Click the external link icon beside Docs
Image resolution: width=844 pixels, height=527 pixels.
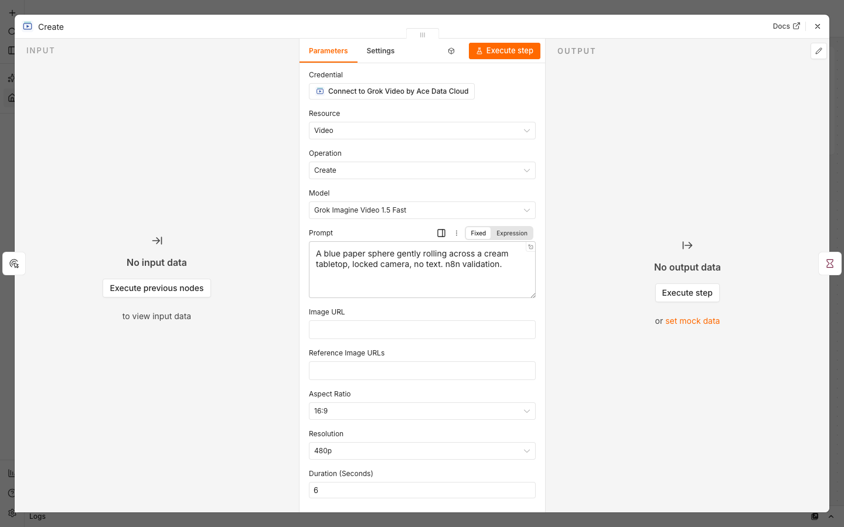[x=797, y=26]
